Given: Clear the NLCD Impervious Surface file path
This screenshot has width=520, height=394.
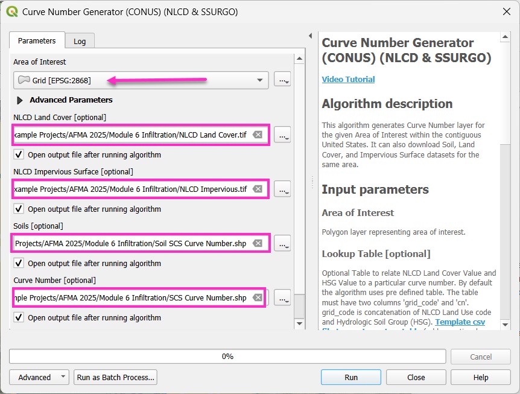Looking at the screenshot, I should coord(258,189).
